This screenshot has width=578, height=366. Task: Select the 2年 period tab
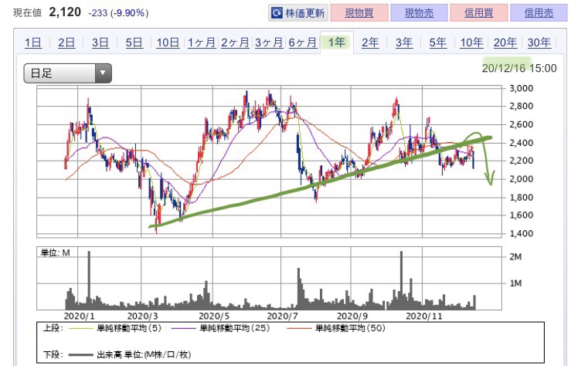(370, 43)
